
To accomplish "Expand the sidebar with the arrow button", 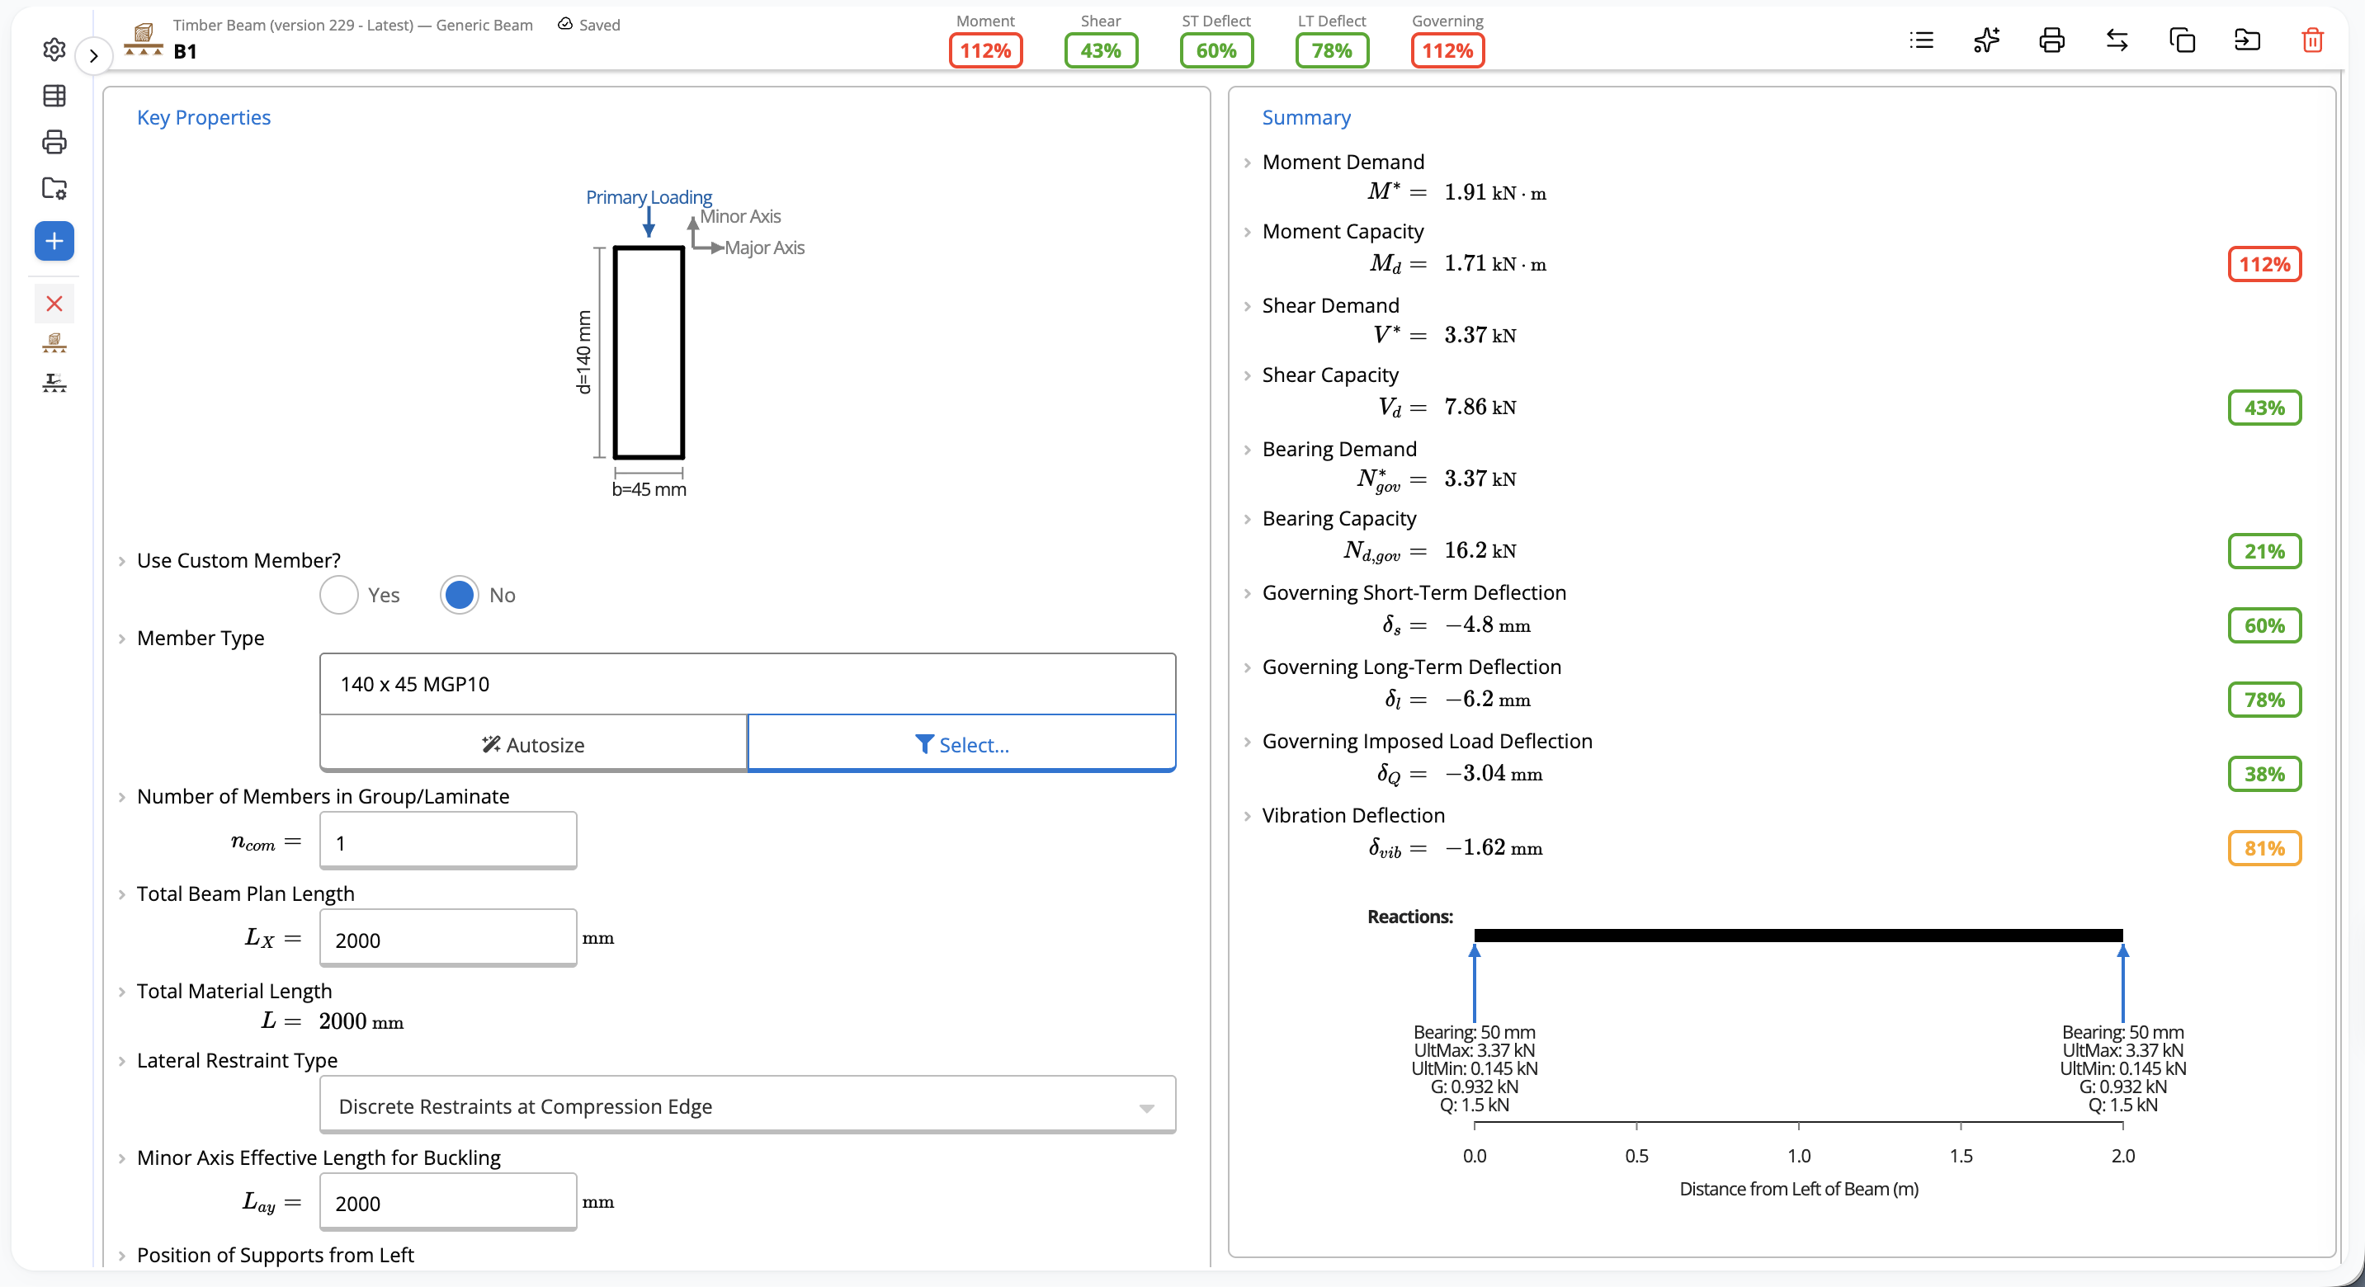I will [93, 56].
